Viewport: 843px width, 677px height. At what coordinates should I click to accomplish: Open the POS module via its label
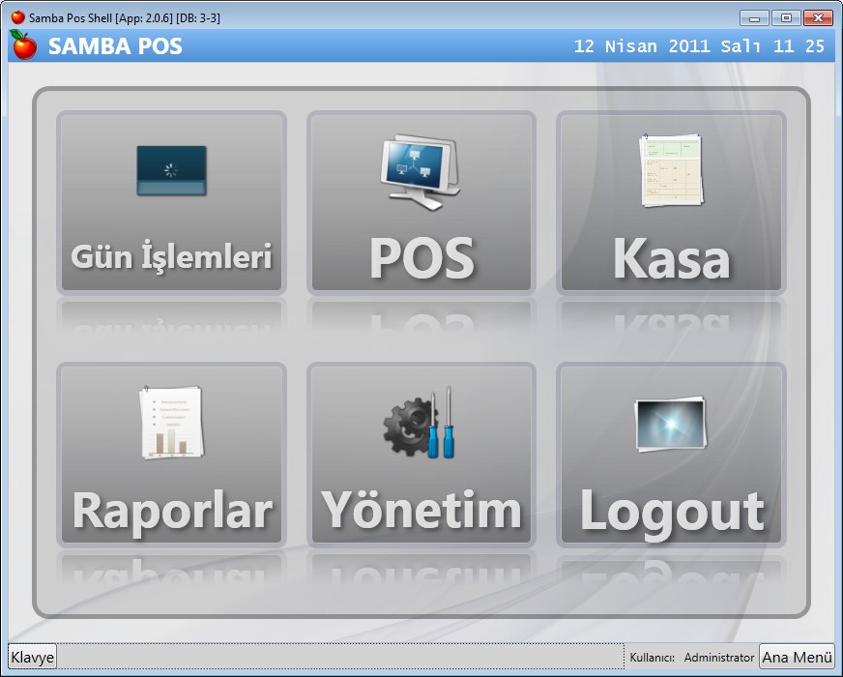(x=421, y=258)
